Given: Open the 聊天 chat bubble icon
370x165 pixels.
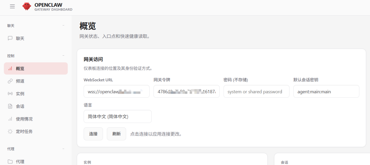Looking at the screenshot, I should pyautogui.click(x=10, y=38).
